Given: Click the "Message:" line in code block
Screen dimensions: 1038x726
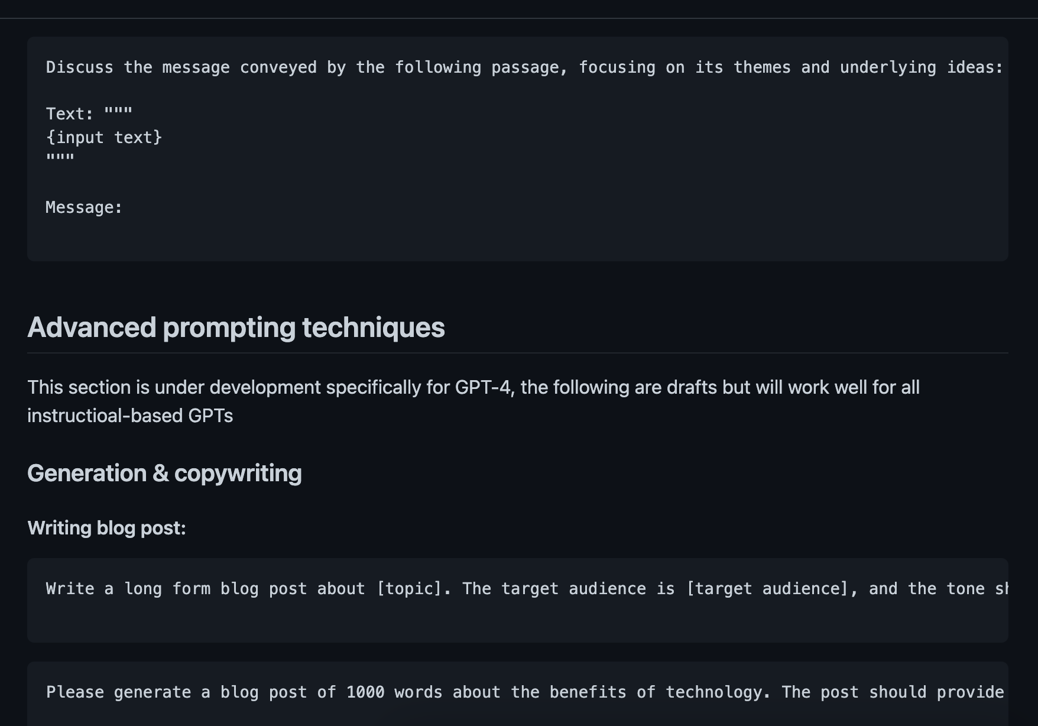Looking at the screenshot, I should click(84, 208).
